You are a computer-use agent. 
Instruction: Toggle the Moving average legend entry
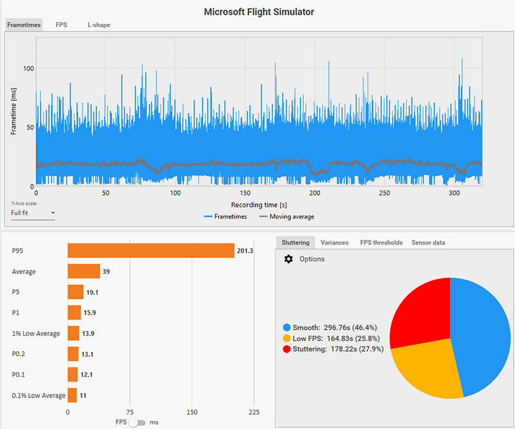click(286, 217)
